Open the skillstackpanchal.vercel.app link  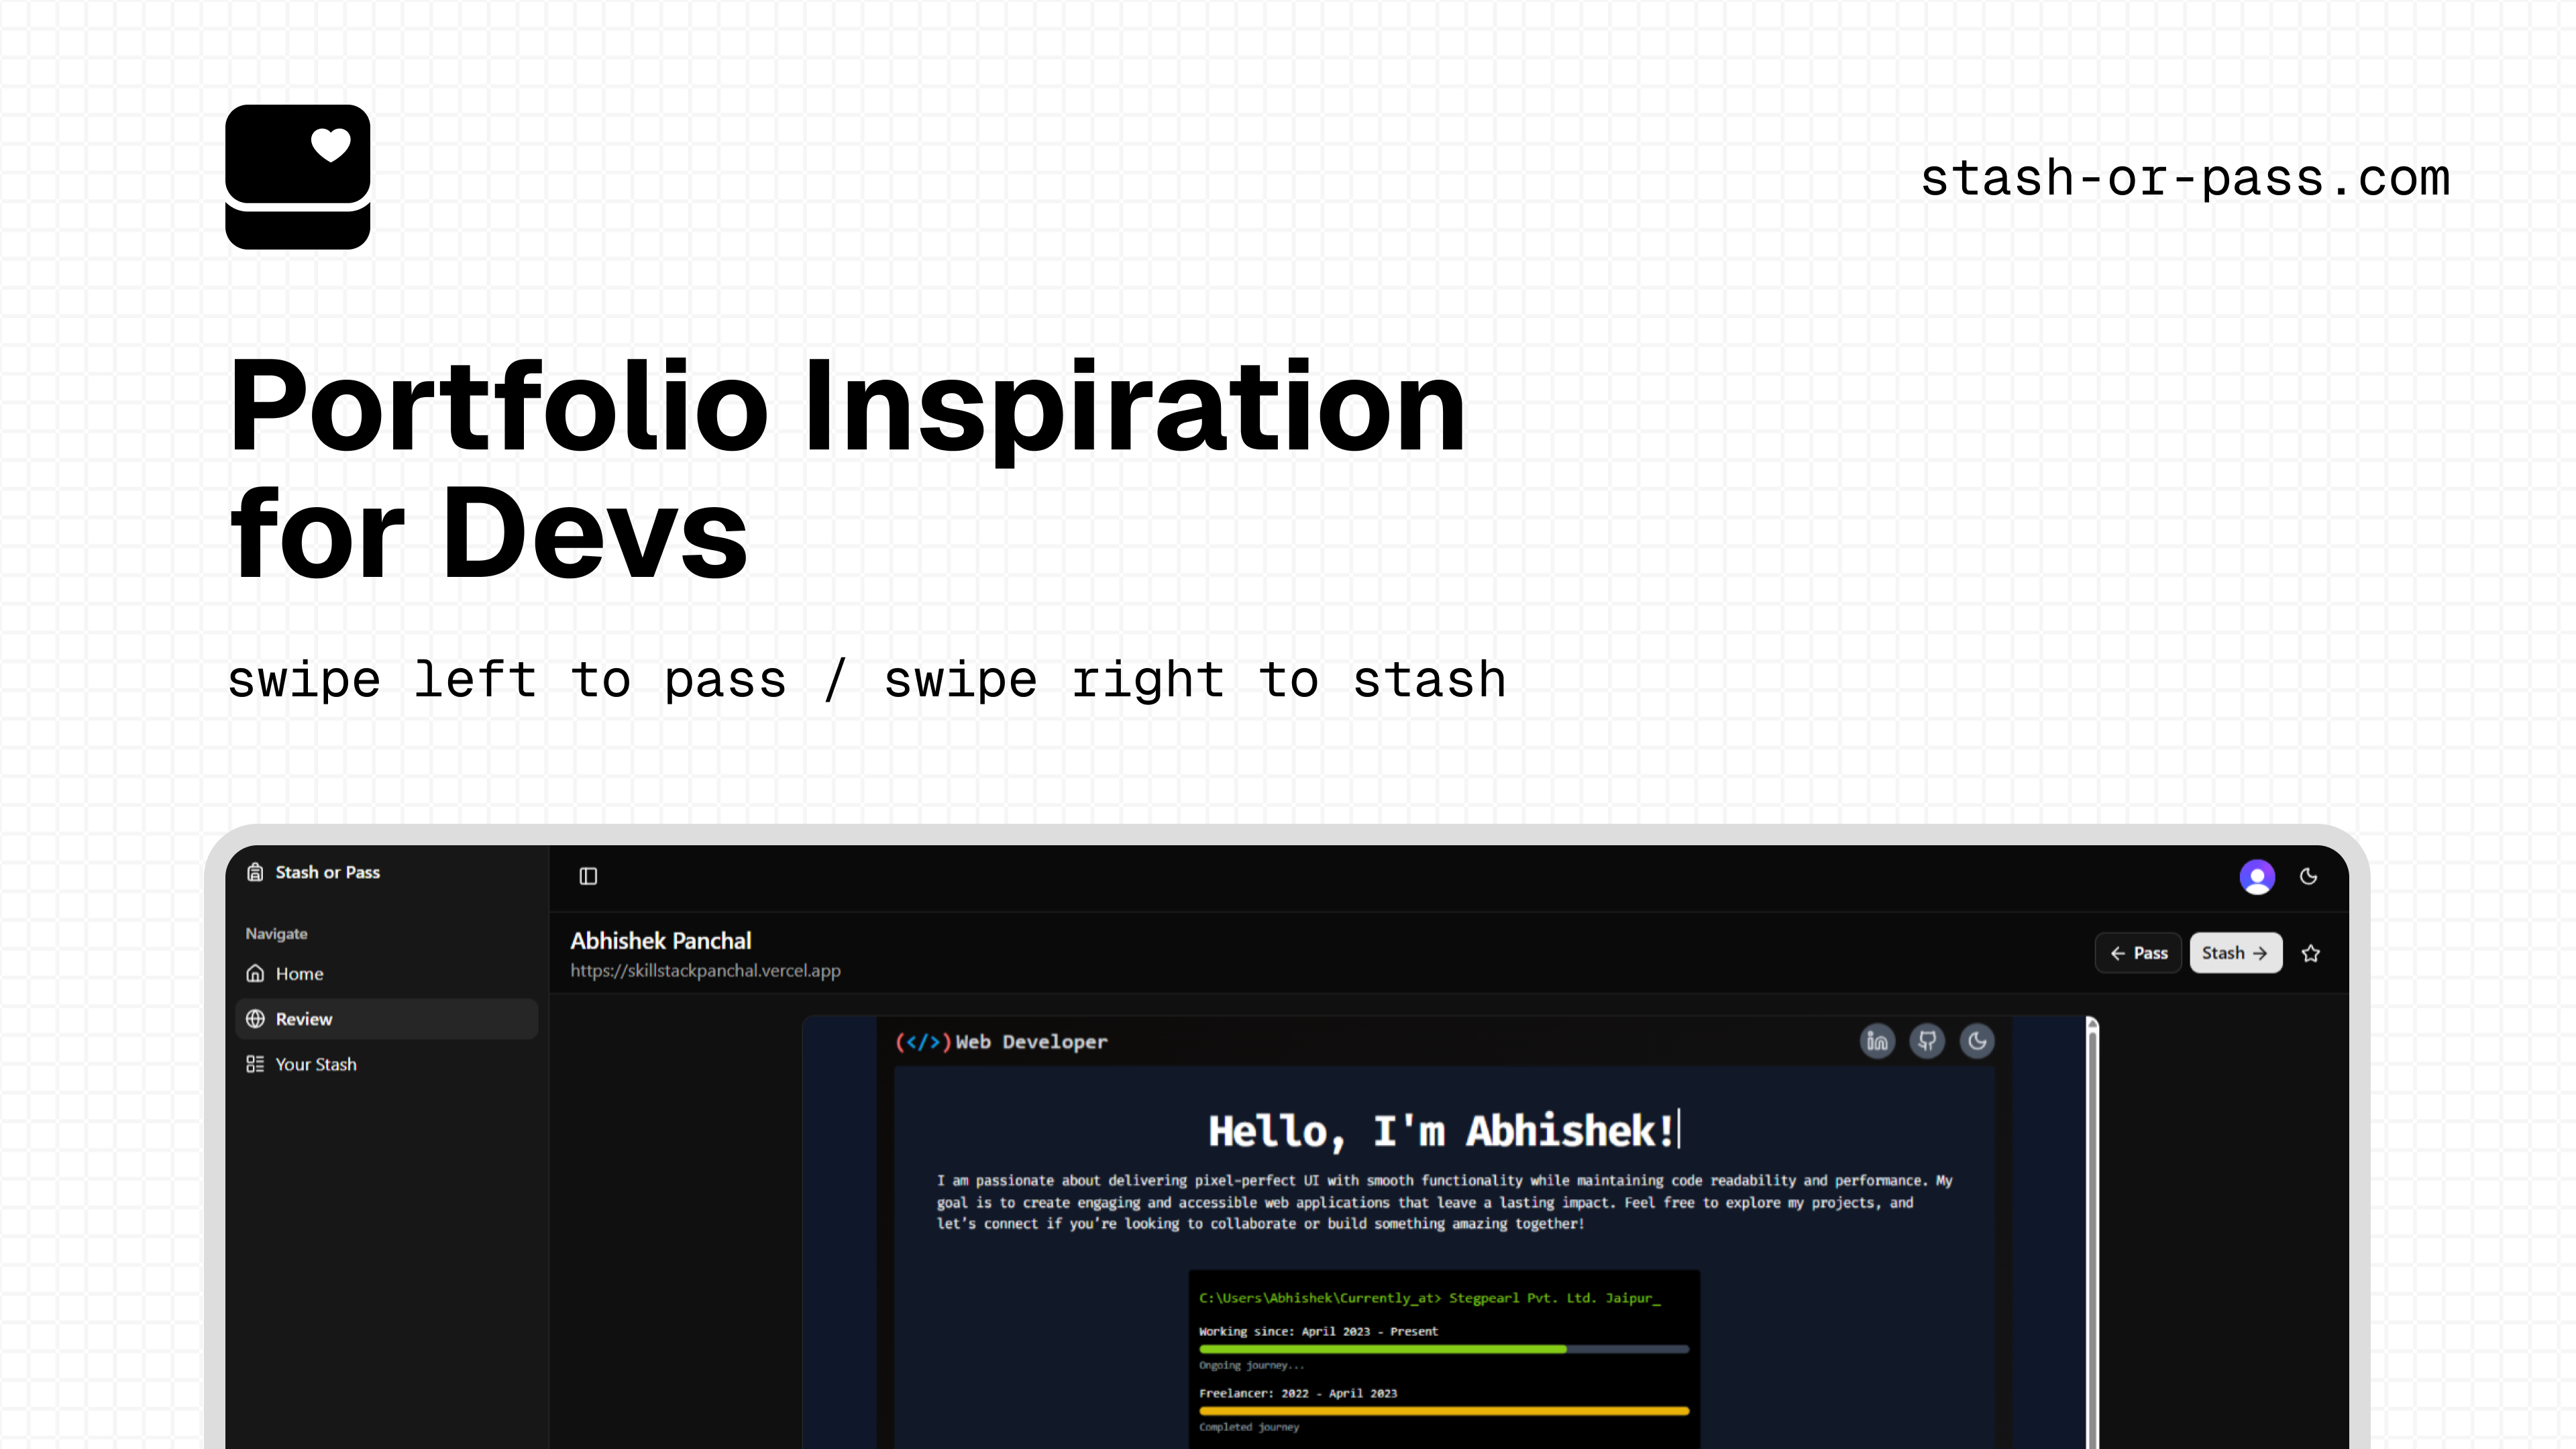(705, 970)
